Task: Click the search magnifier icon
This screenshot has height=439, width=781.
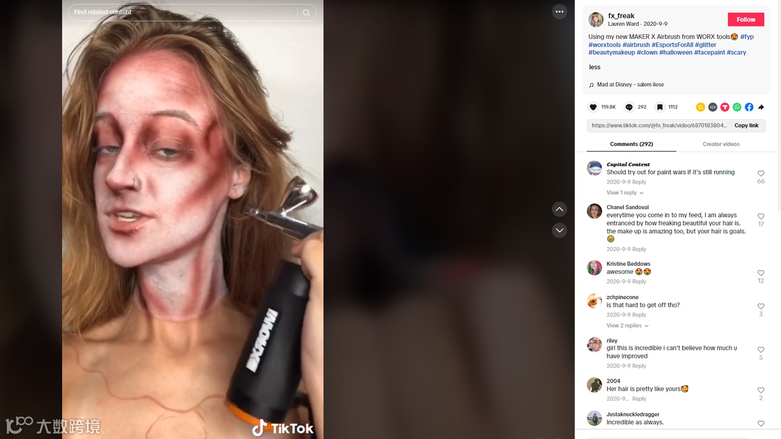Action: [x=306, y=13]
